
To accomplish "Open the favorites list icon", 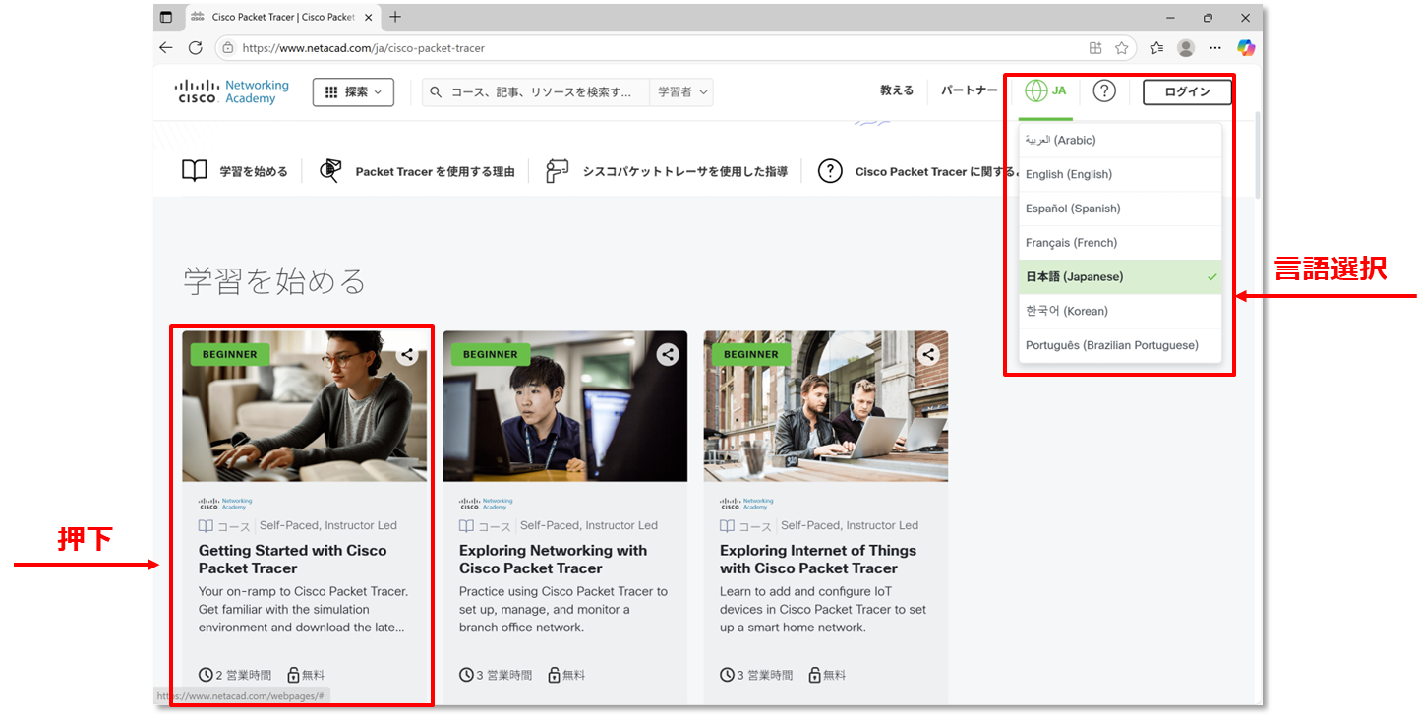I will coord(1156,47).
